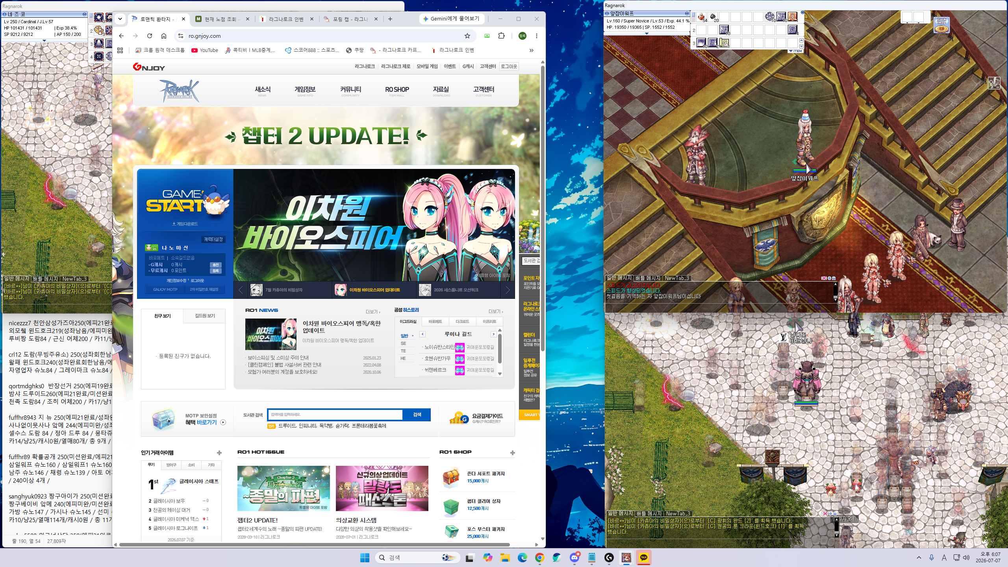
Task: Expand status window down arrow under HP/SP
Action: click(647, 33)
